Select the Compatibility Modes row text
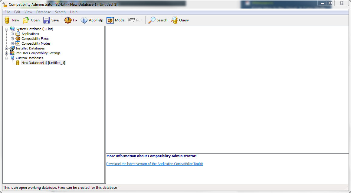This screenshot has height=193, width=351. coord(36,43)
